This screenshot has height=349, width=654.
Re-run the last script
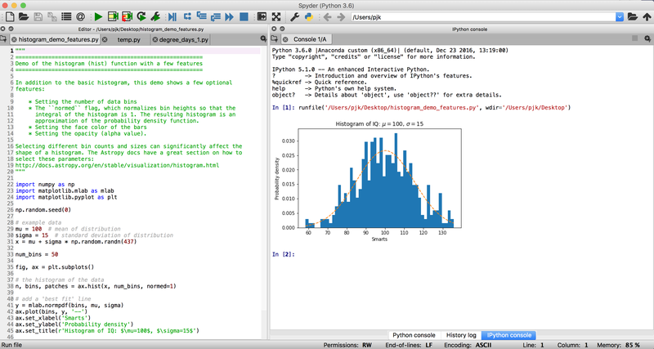click(x=141, y=17)
